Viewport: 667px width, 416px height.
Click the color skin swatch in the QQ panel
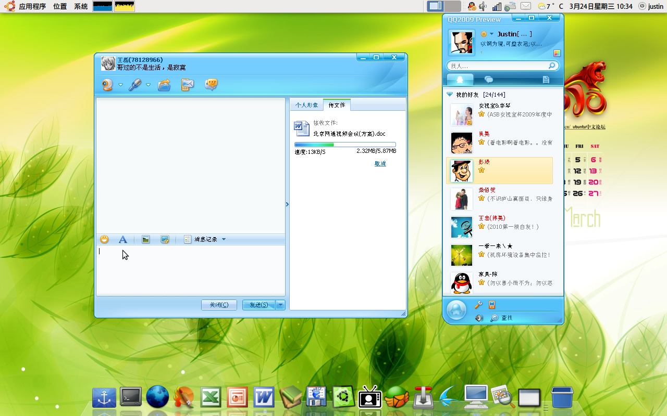(x=557, y=53)
